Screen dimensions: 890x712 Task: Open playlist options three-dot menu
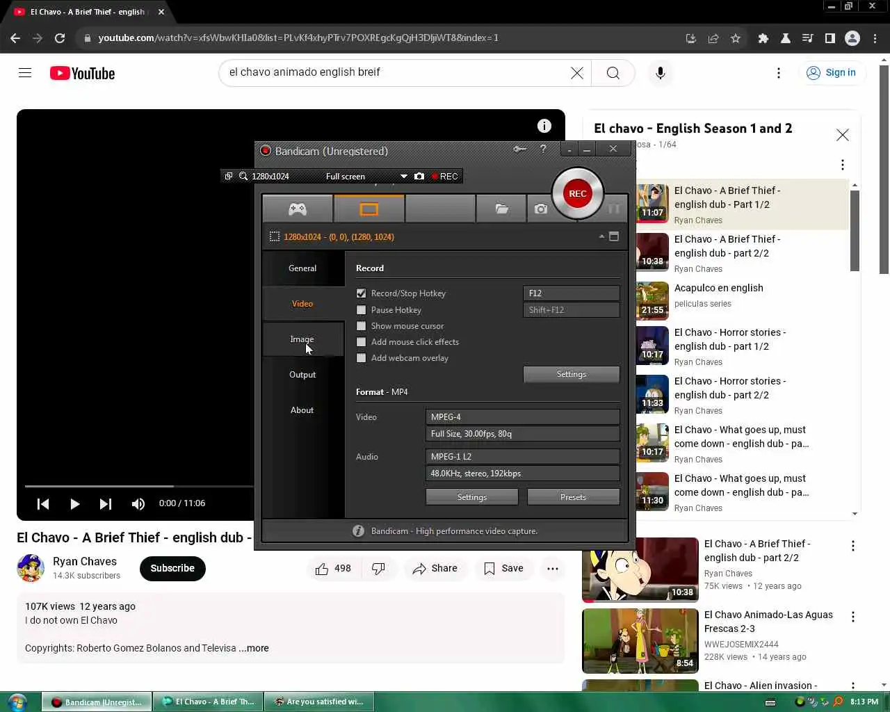coord(843,165)
